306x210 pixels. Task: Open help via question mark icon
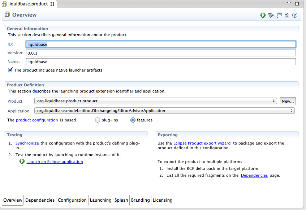point(295,15)
